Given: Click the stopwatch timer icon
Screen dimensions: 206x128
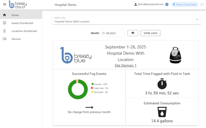Looking at the screenshot, I should 162,84.
